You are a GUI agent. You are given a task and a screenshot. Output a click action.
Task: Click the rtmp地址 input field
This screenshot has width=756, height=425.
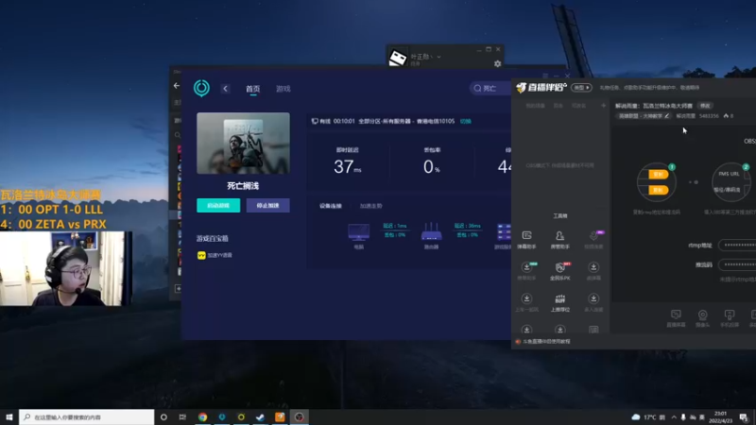[x=737, y=245]
